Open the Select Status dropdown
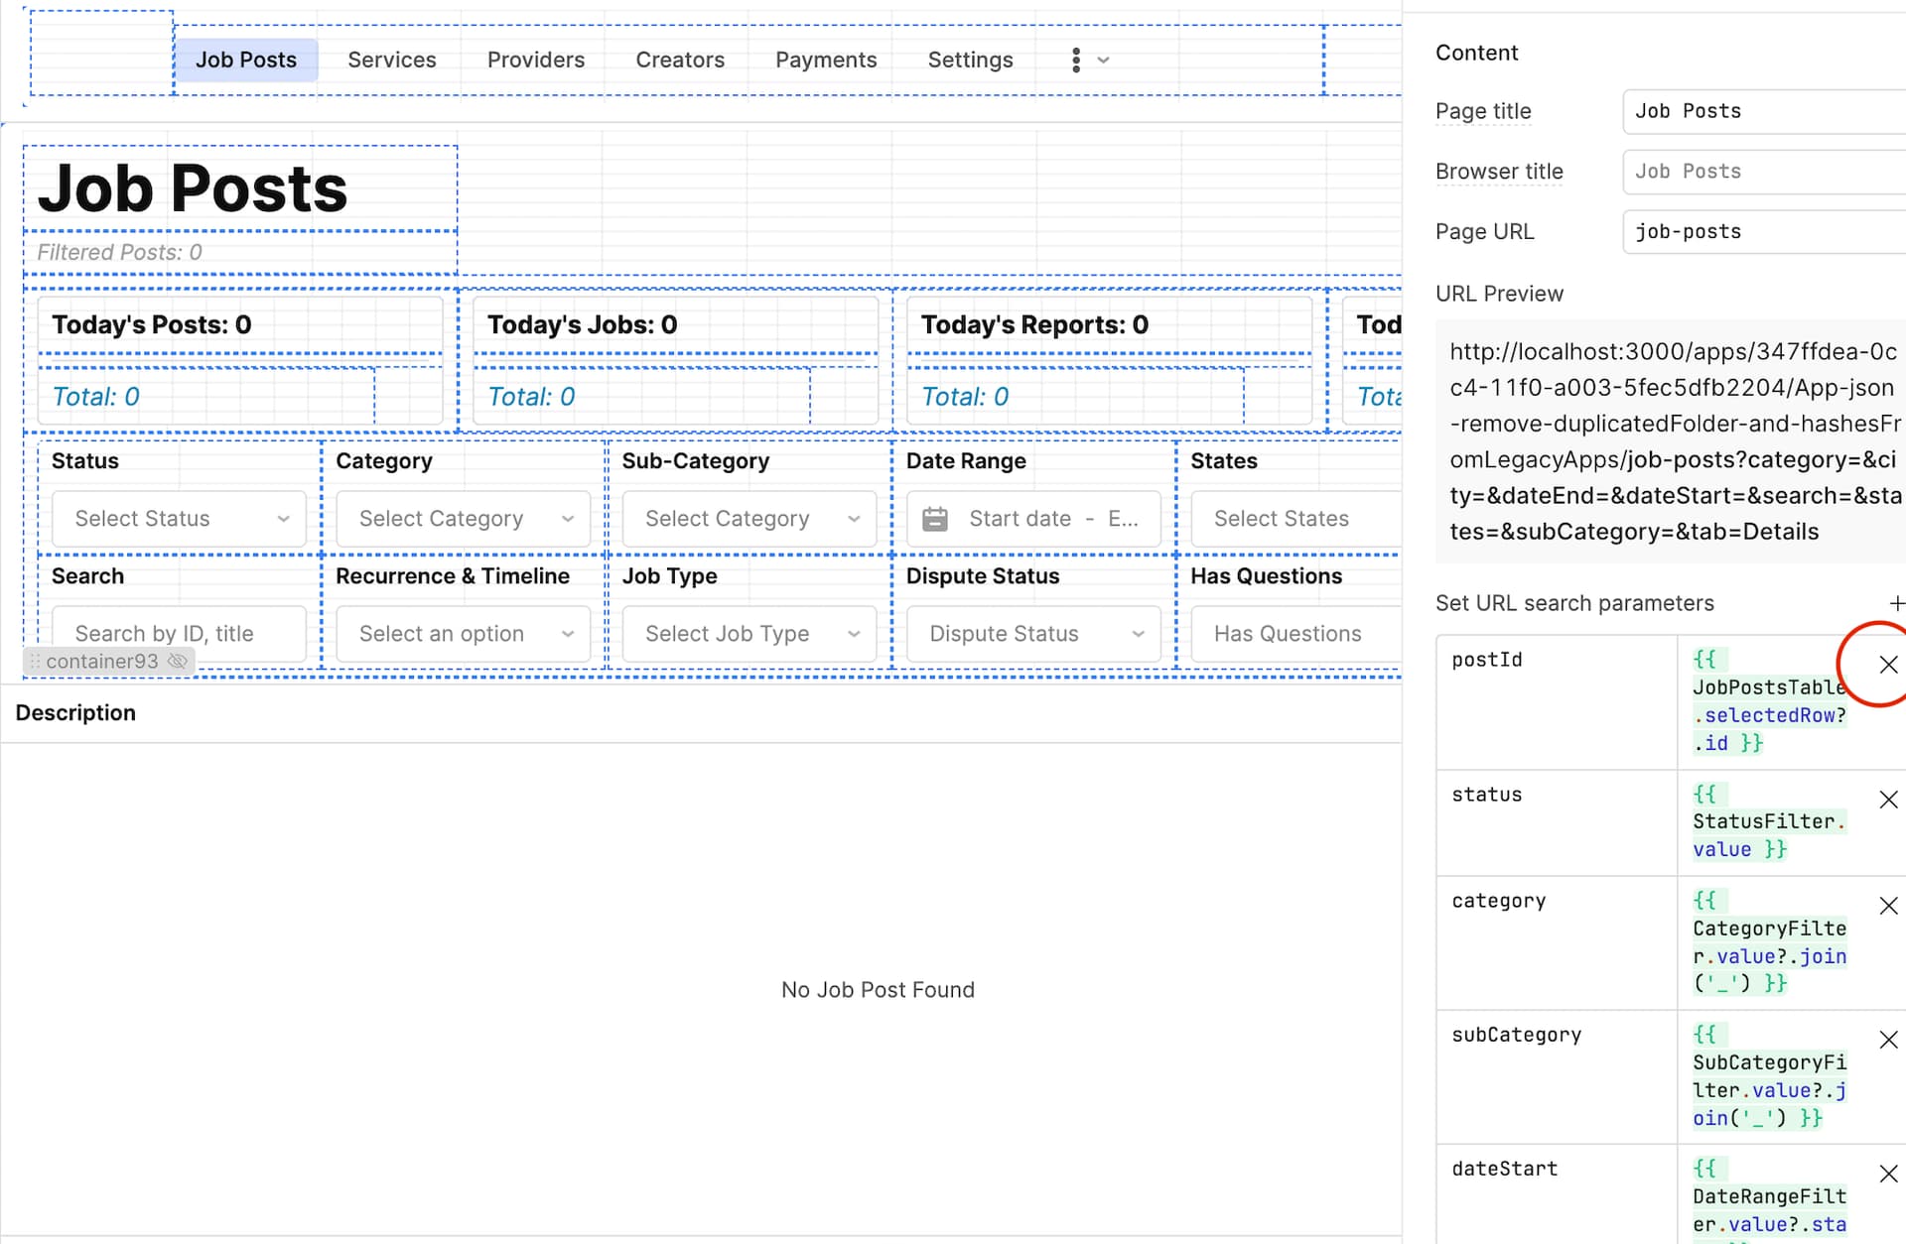Screen dimensions: 1906x1244 [x=179, y=519]
